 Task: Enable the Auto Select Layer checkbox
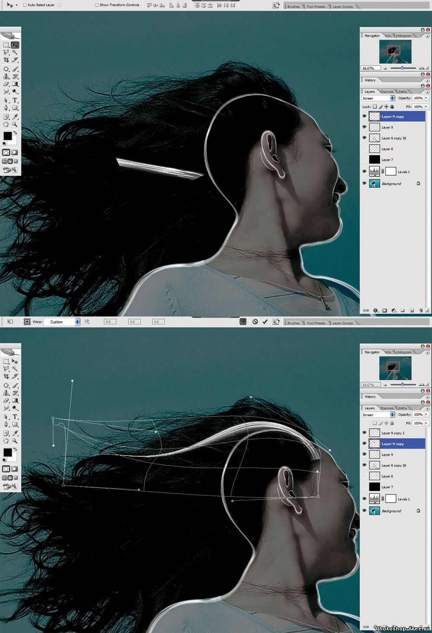pos(25,5)
